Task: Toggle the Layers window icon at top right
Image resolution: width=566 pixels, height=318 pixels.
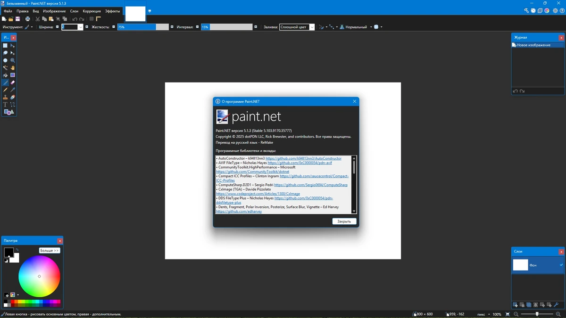Action: (540, 10)
